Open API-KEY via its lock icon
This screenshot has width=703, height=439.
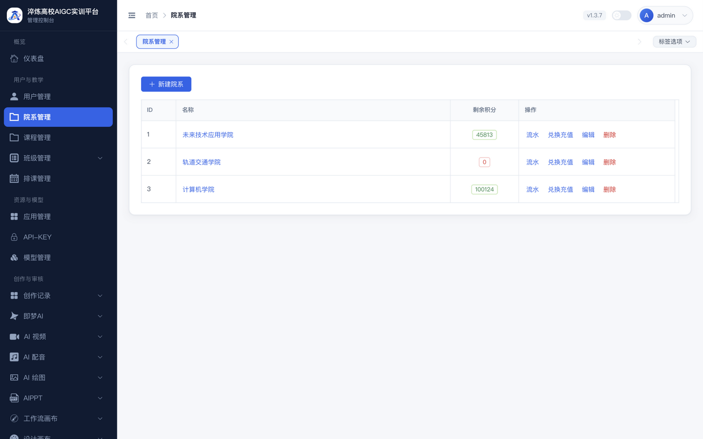(14, 237)
